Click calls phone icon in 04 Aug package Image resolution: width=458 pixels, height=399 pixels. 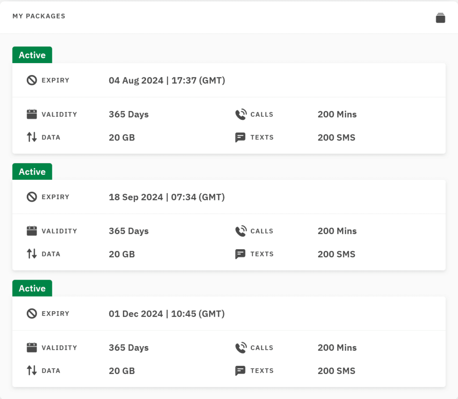241,115
